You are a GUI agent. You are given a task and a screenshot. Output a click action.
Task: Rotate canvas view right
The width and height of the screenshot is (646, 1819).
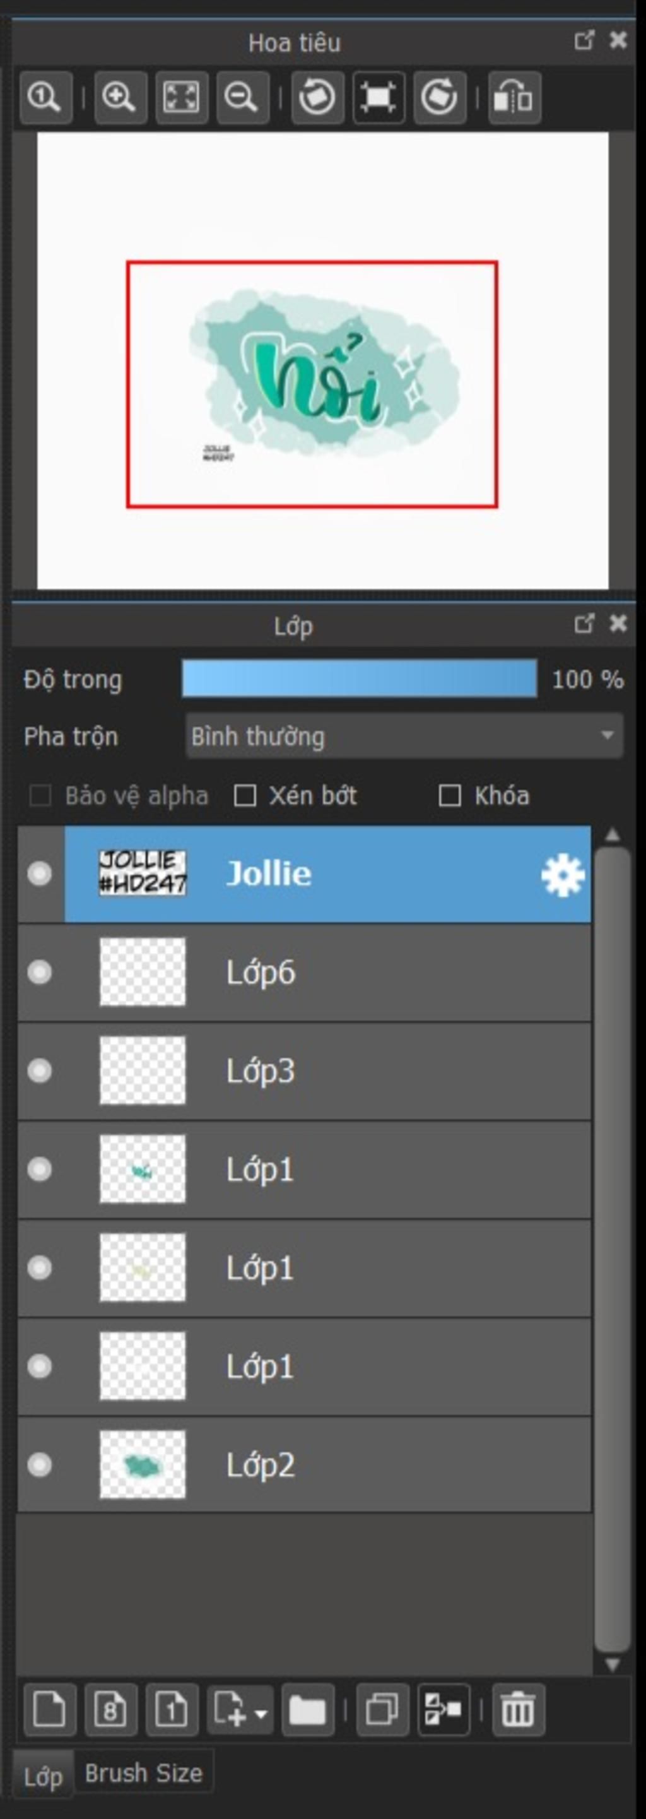pos(439,97)
